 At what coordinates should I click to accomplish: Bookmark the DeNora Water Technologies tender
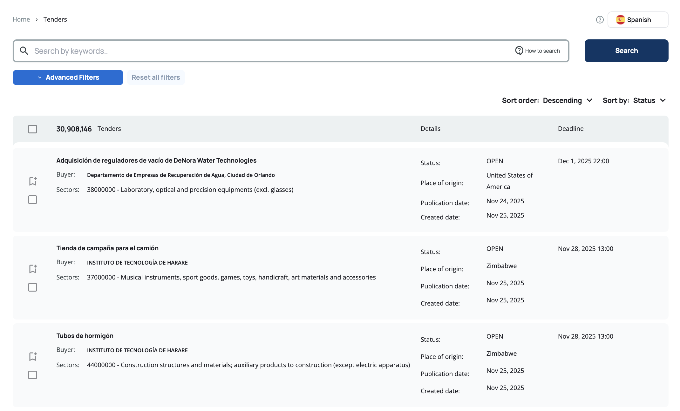tap(33, 181)
